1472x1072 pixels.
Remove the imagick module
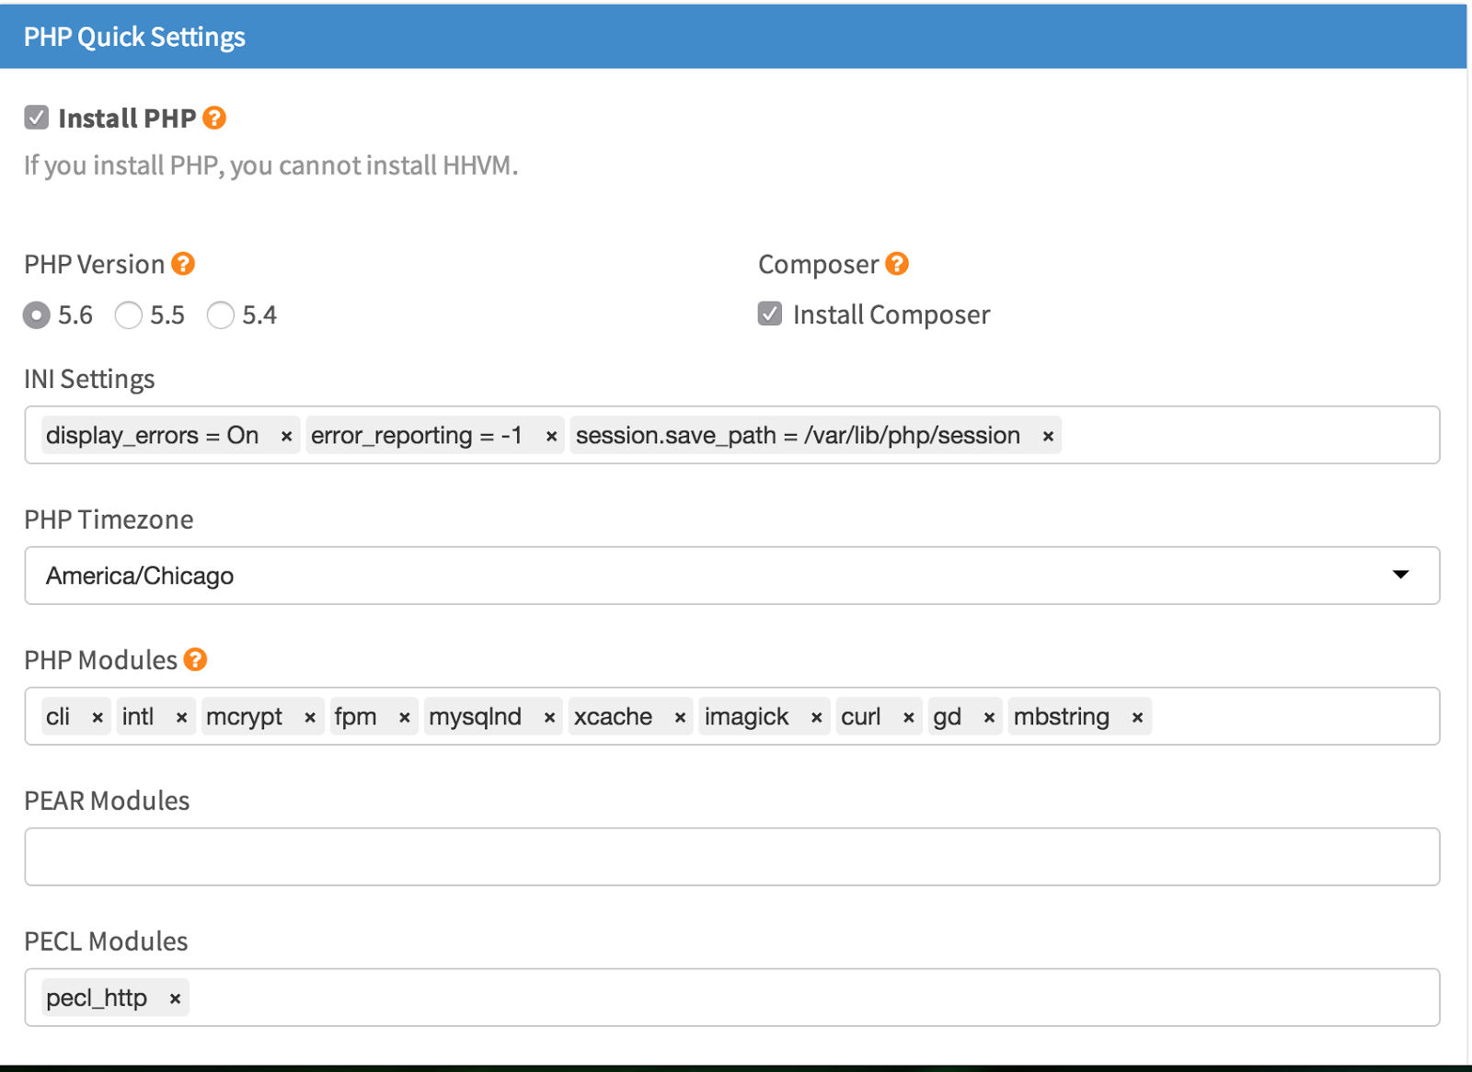tap(816, 718)
